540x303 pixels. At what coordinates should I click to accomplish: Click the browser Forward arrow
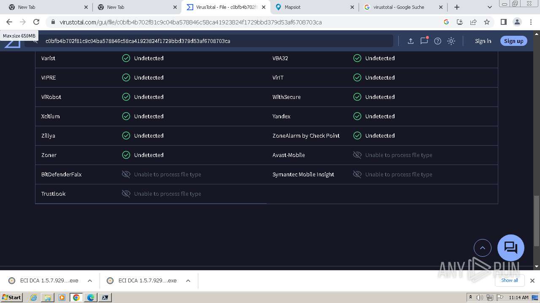(23, 22)
